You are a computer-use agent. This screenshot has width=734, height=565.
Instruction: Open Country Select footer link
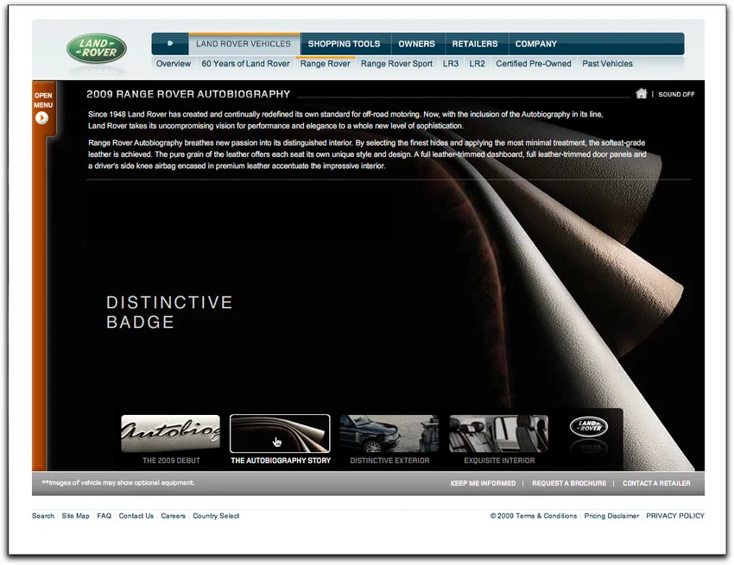tap(216, 516)
